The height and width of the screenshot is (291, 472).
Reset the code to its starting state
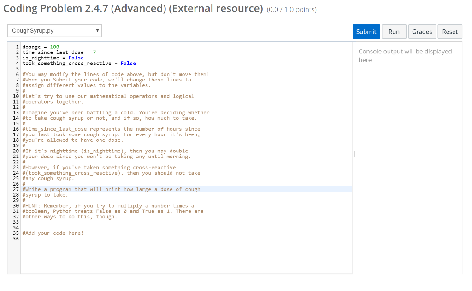pyautogui.click(x=449, y=31)
